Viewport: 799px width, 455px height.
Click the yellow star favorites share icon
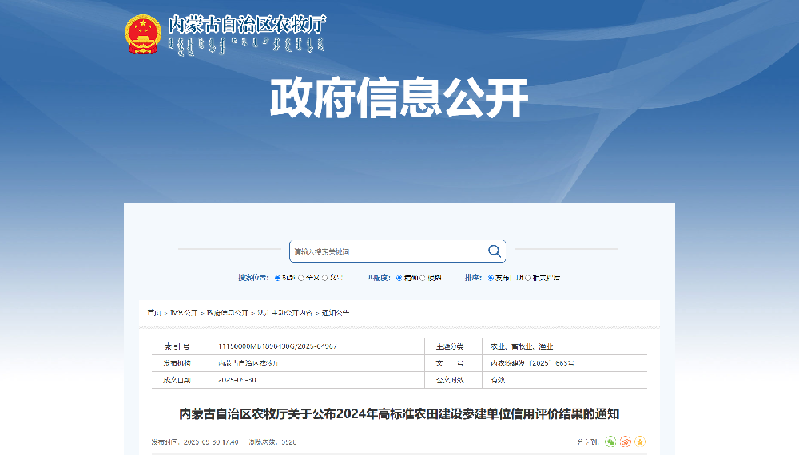[640, 441]
